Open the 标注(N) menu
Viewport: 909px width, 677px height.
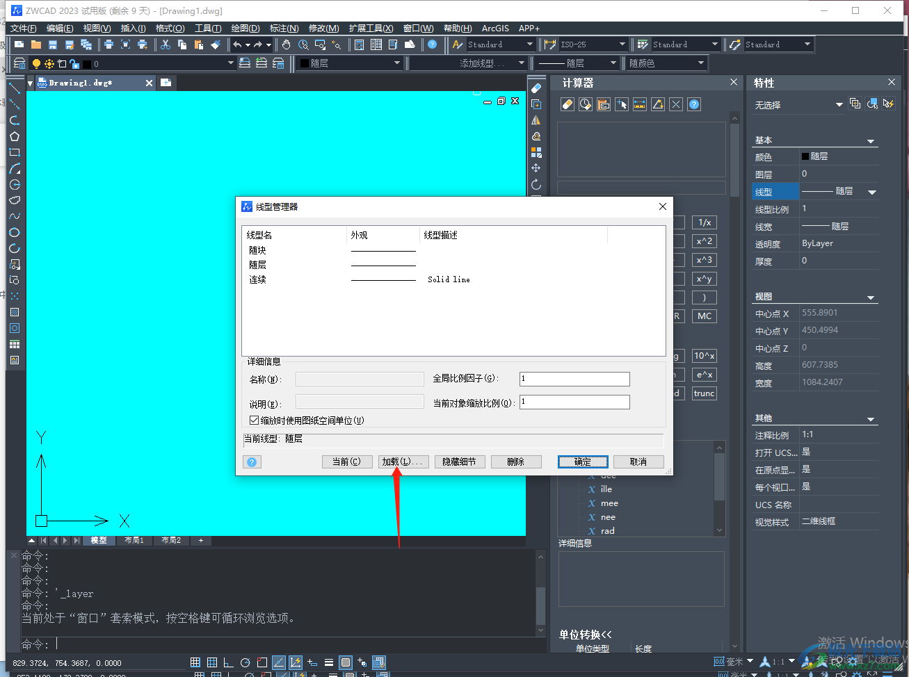point(284,28)
